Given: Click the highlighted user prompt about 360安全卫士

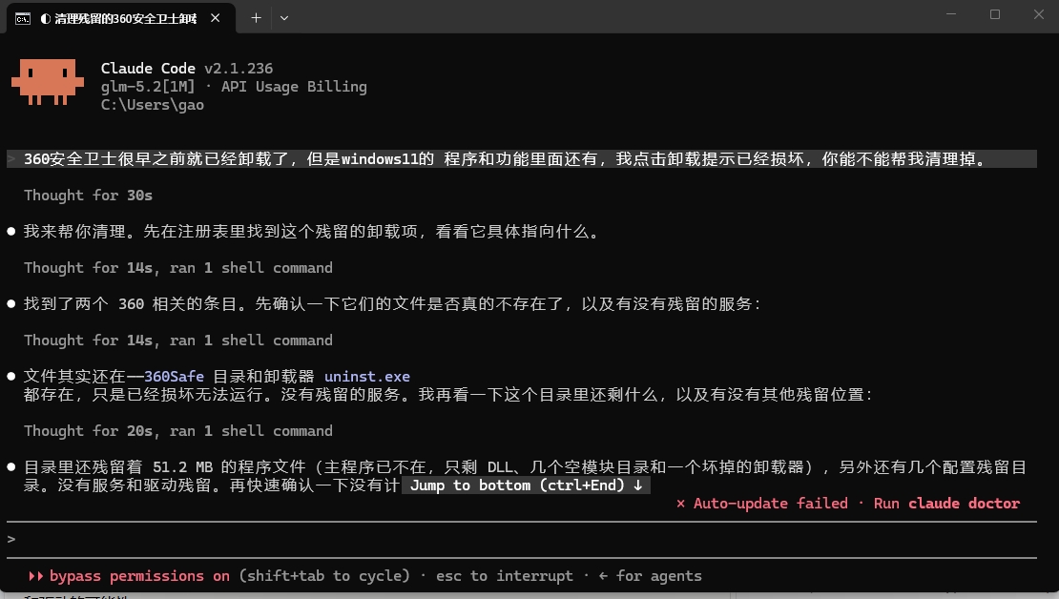Looking at the screenshot, I should [522, 158].
